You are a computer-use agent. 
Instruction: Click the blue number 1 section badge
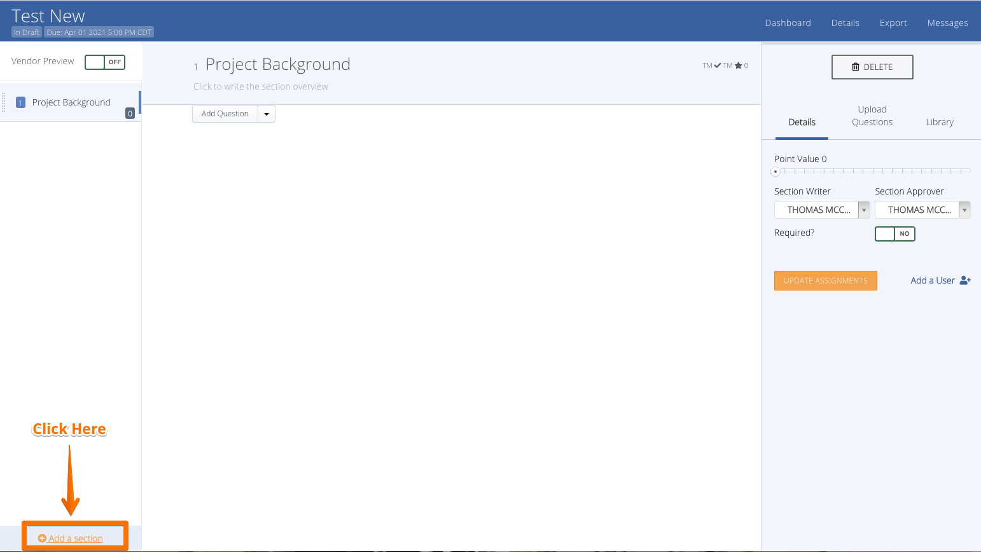(20, 102)
